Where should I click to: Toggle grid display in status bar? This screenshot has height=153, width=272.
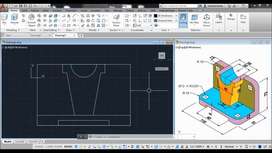(x=76, y=147)
